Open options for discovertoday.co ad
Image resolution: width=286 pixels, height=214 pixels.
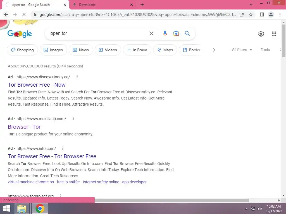click(x=77, y=77)
